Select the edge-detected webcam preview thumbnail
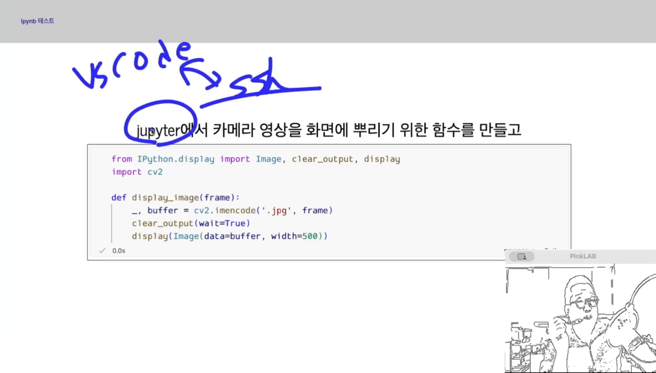Screen dimensions: 656x373 tap(580, 318)
